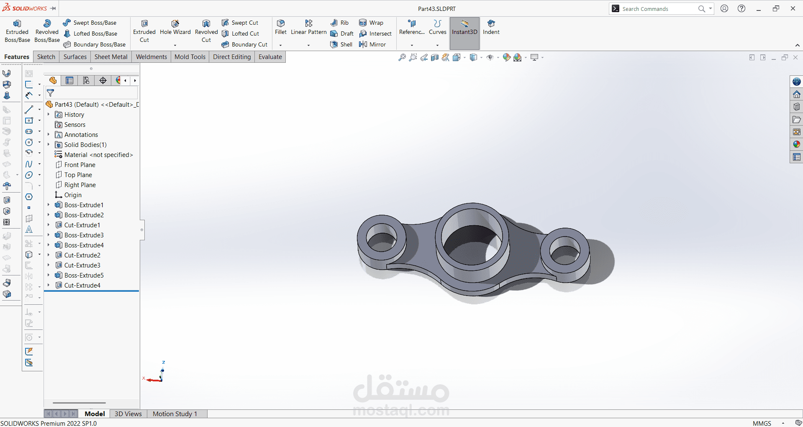Select Material <not specified> item

pyautogui.click(x=94, y=154)
